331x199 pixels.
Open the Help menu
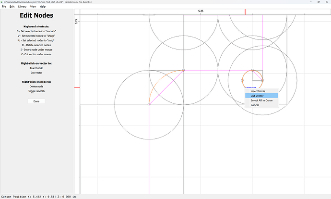[42, 7]
